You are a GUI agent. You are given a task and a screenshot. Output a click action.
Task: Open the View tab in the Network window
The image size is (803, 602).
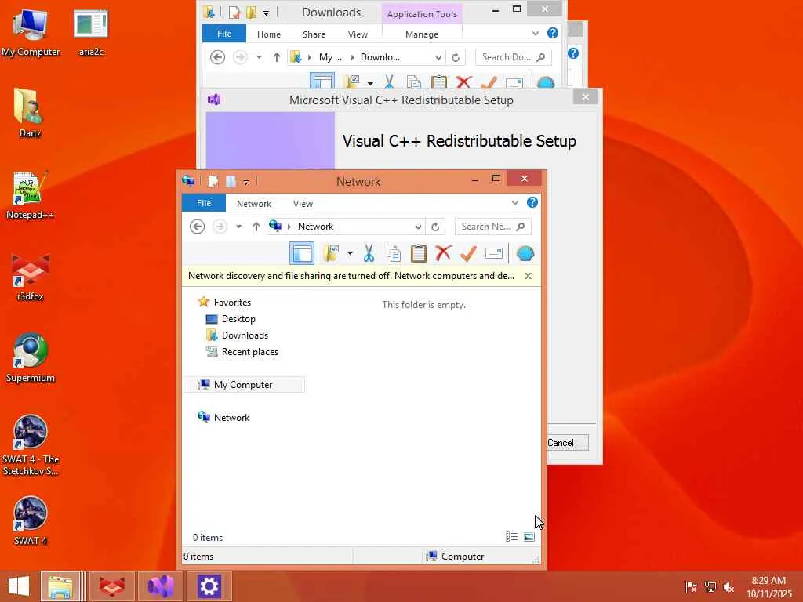click(303, 204)
